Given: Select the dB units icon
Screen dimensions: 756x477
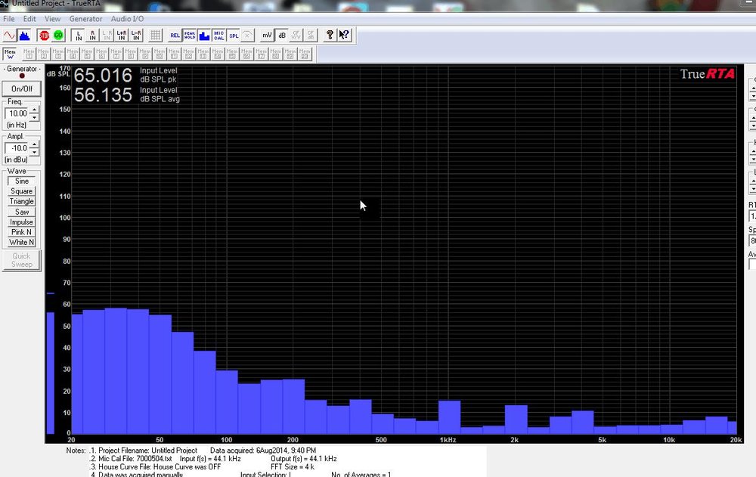Looking at the screenshot, I should tap(281, 36).
